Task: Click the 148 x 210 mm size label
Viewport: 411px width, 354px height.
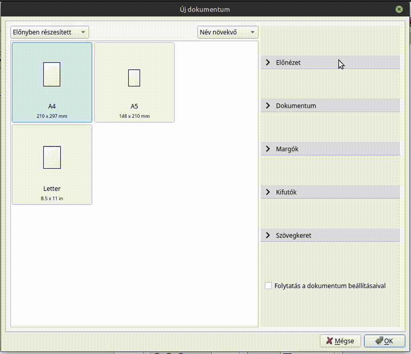Action: coord(134,116)
